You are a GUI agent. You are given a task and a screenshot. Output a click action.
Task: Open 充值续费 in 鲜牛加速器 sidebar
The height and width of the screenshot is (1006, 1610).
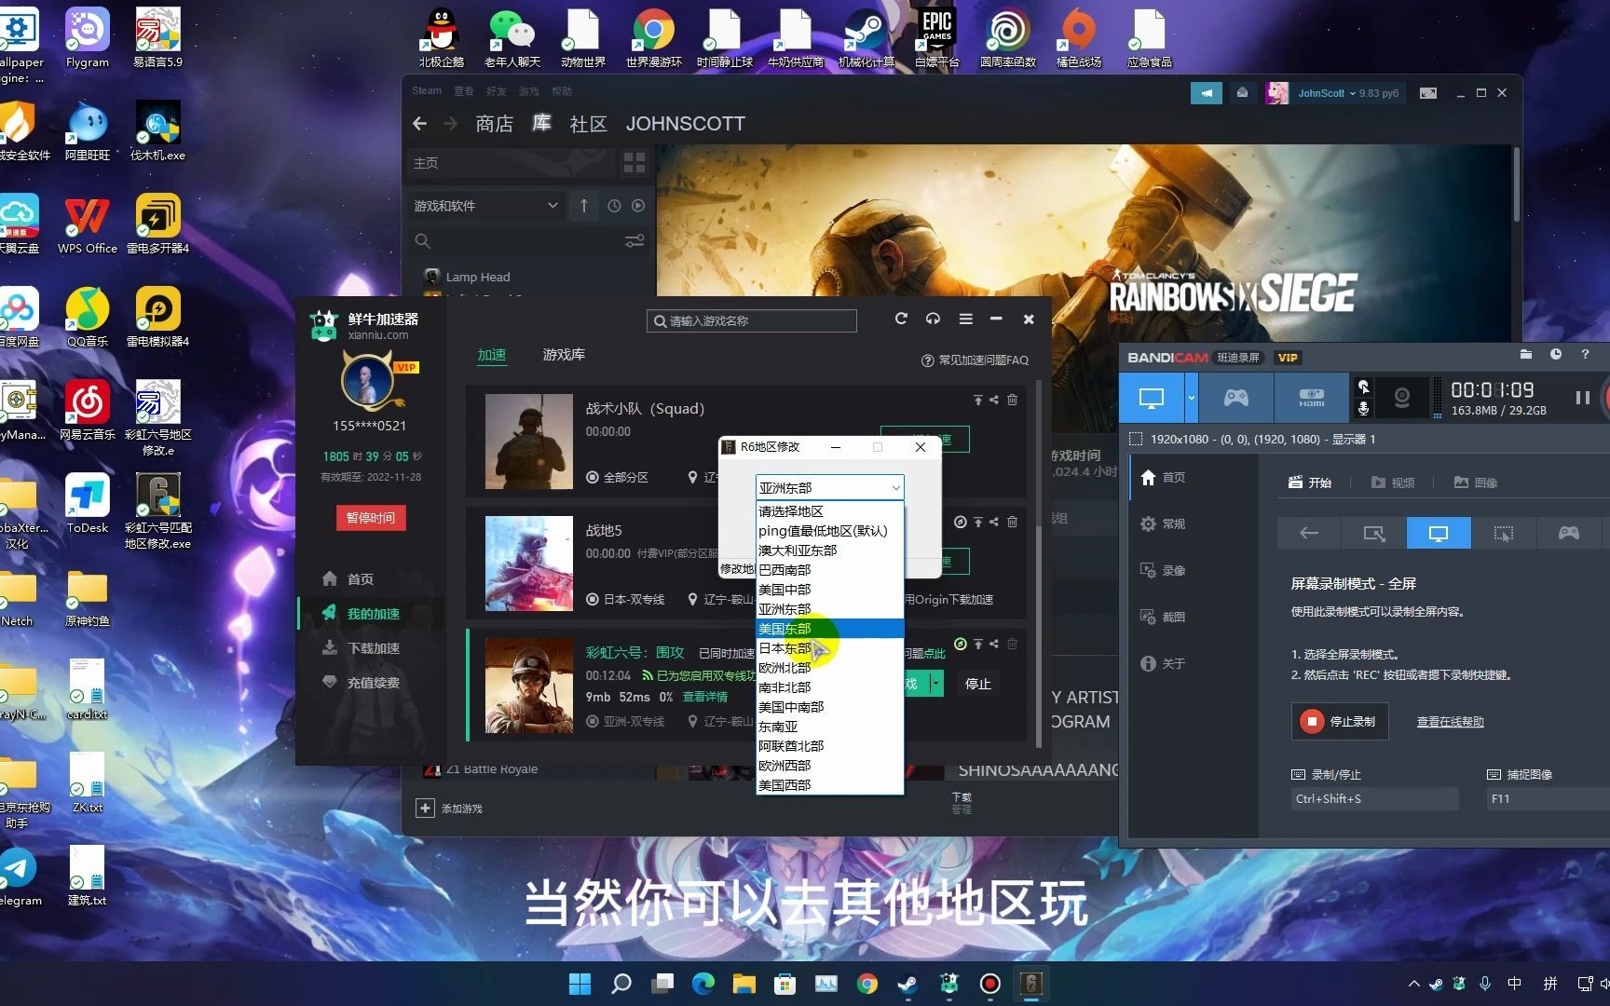coord(361,683)
